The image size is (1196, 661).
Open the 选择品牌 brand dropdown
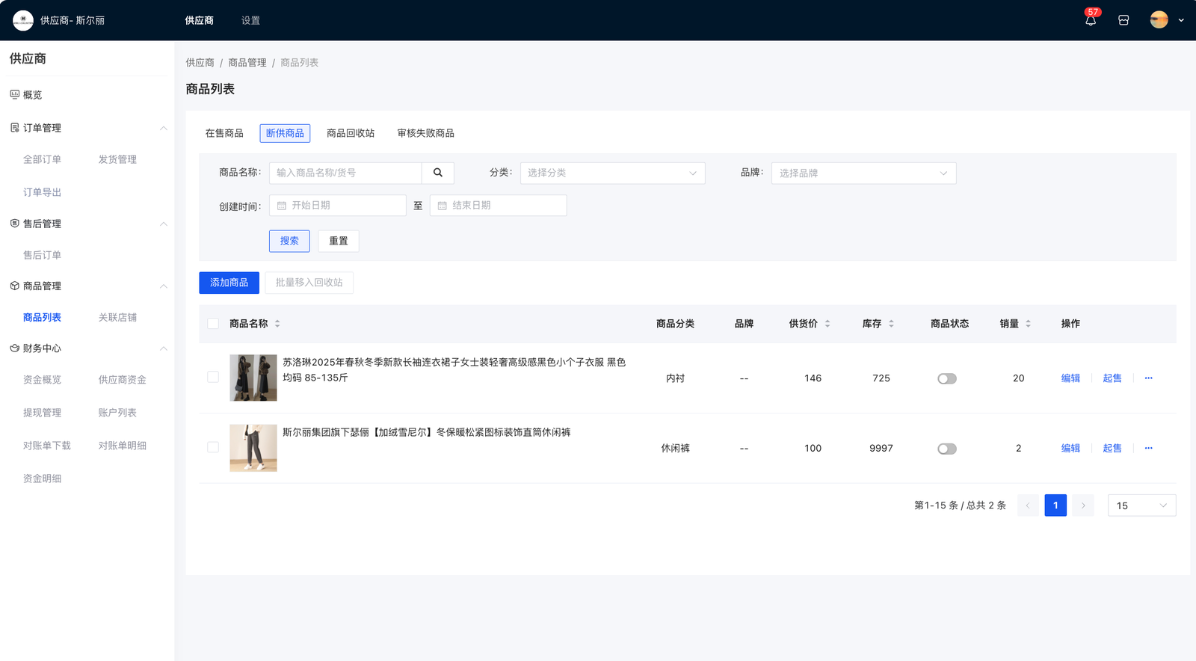point(863,173)
